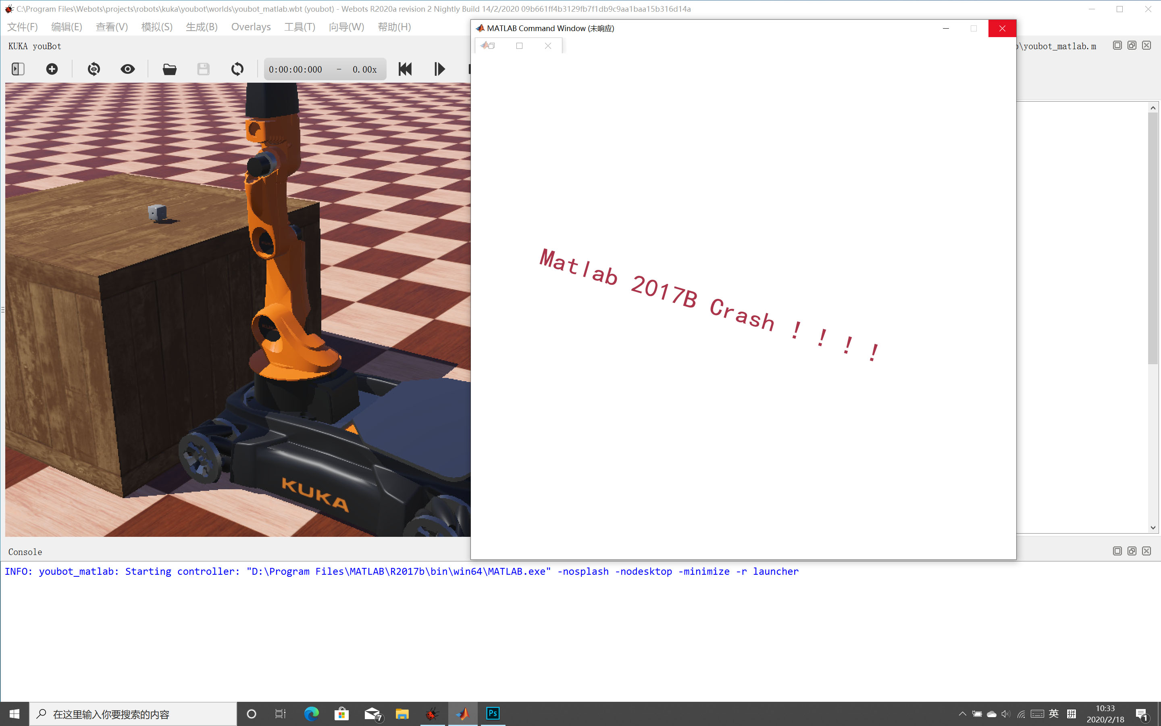Open Task View on the taskbar
The image size is (1161, 726).
click(281, 714)
